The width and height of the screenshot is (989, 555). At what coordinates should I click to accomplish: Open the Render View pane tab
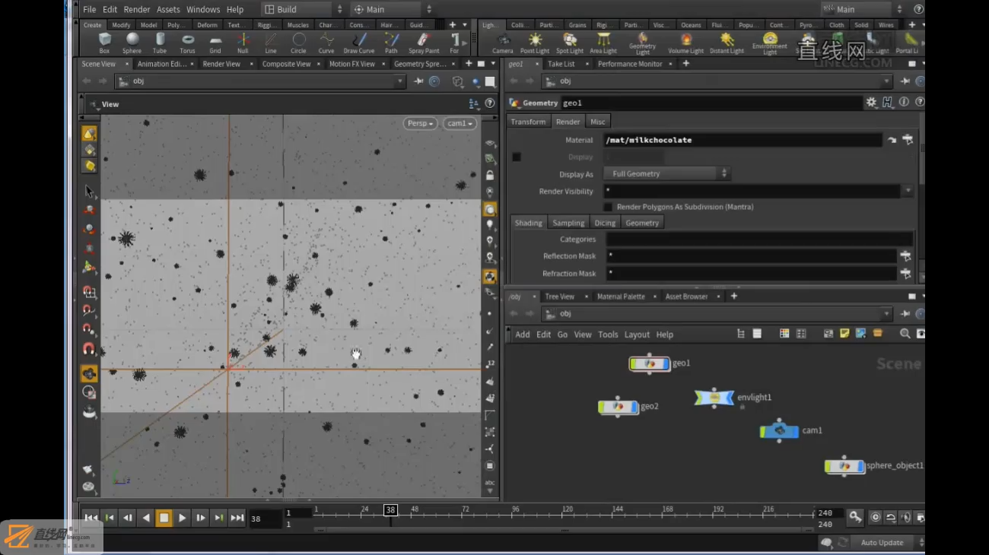pos(221,64)
